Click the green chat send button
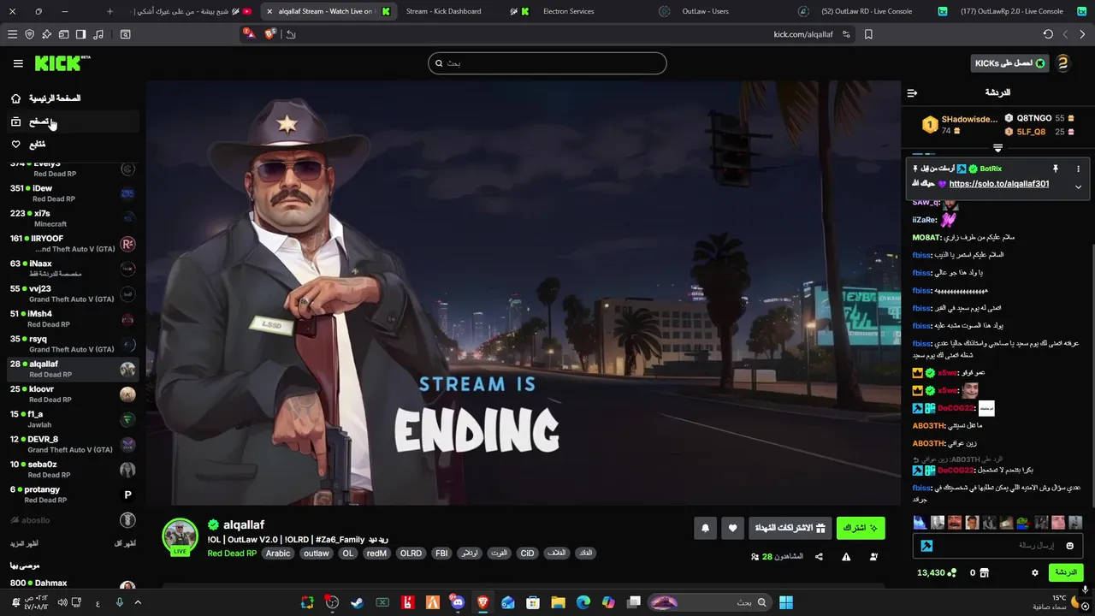 point(1065,572)
